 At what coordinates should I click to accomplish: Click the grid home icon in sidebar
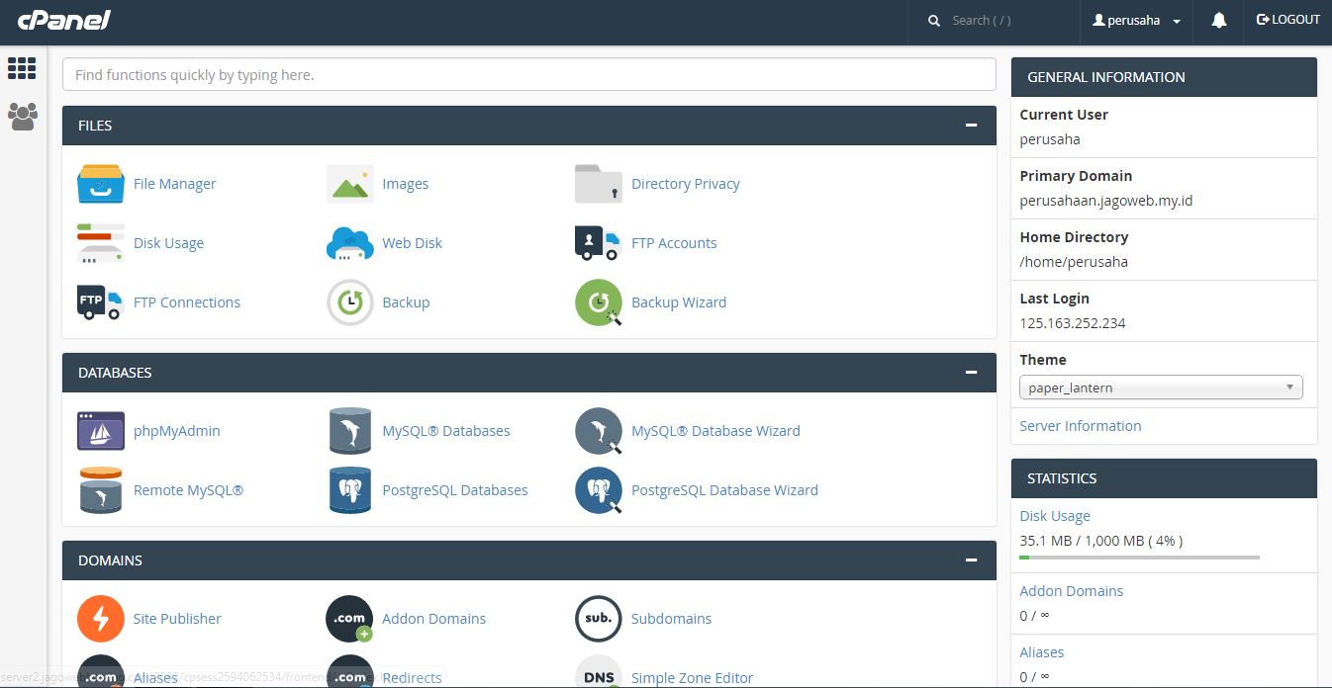pyautogui.click(x=22, y=68)
